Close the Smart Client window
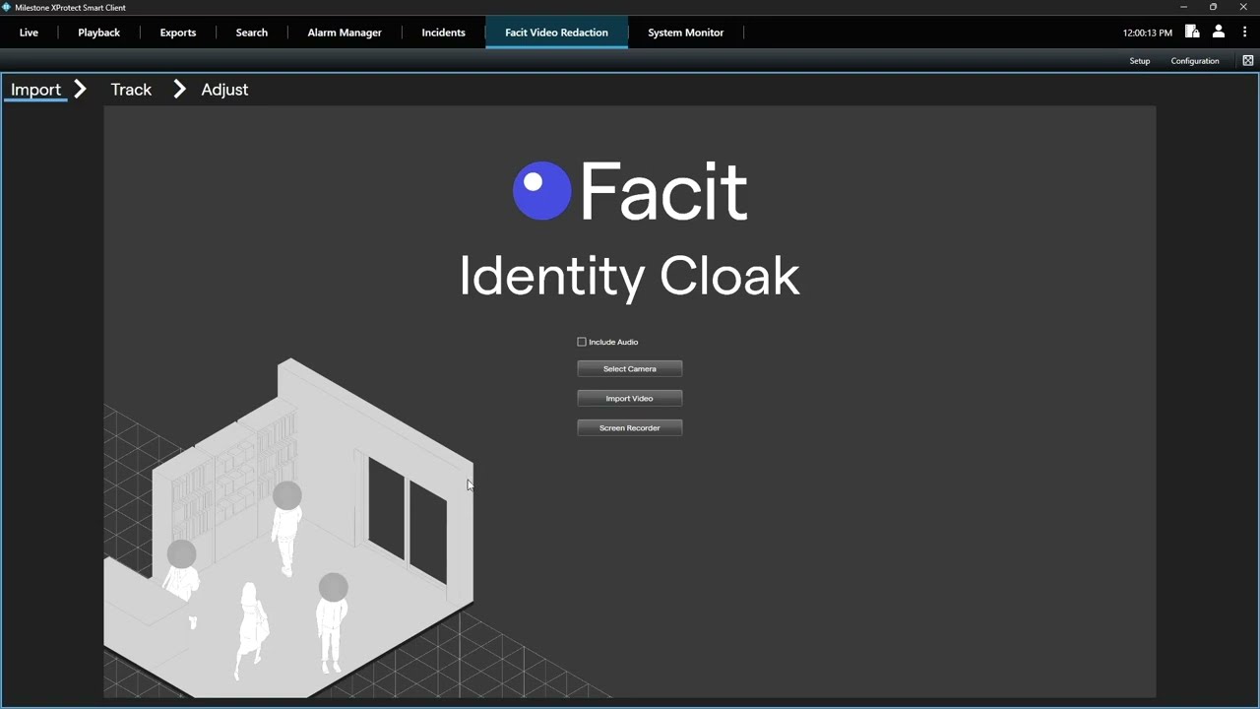Image resolution: width=1260 pixels, height=709 pixels. pyautogui.click(x=1244, y=7)
